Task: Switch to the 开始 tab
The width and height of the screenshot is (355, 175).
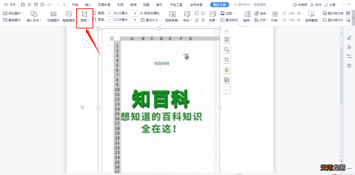Action: click(x=75, y=5)
